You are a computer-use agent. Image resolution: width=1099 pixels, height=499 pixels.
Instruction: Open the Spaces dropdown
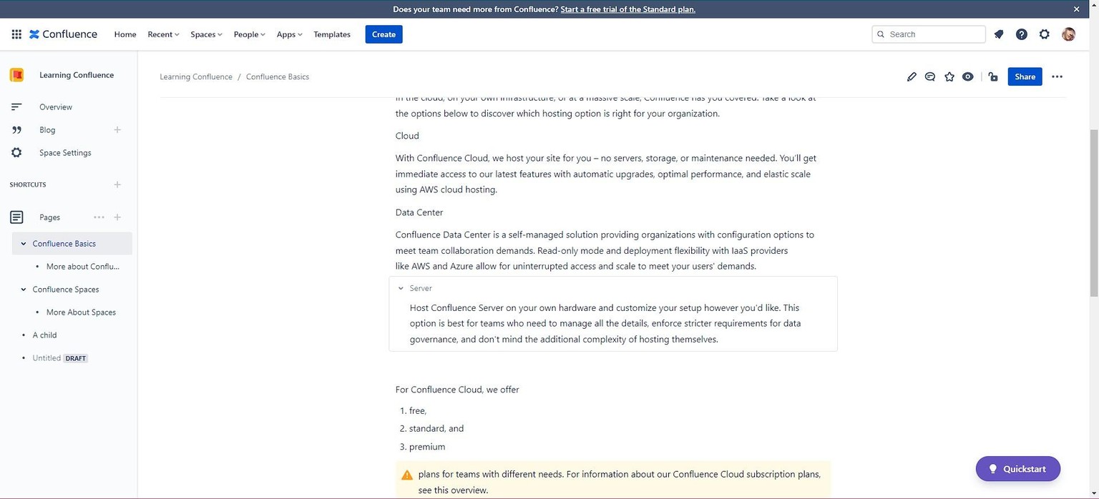click(x=206, y=34)
